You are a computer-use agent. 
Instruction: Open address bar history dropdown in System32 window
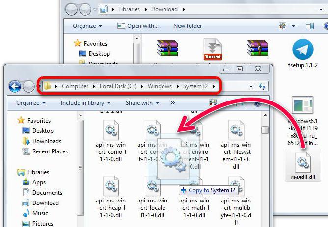(251, 86)
